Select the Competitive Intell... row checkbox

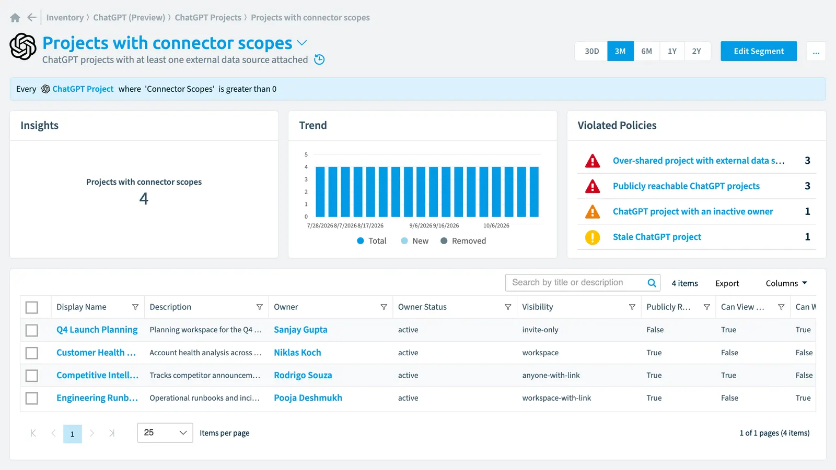(x=32, y=376)
